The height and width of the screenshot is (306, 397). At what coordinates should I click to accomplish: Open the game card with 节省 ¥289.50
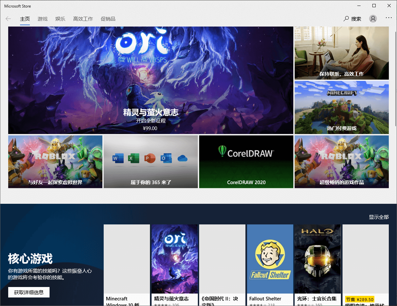366,265
